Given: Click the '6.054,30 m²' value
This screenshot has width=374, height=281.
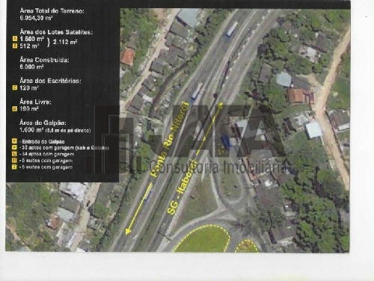Looking at the screenshot, I should [36, 18].
